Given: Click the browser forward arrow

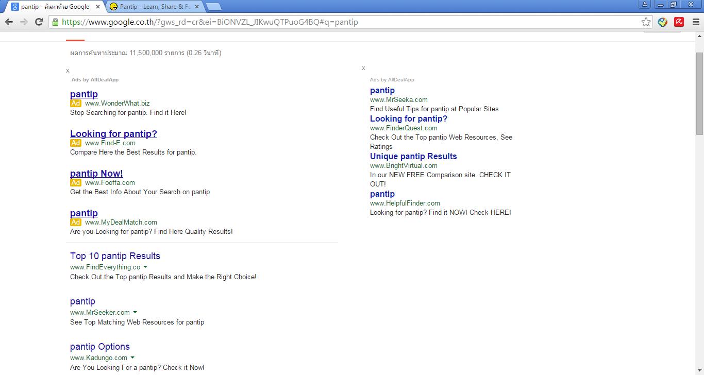Looking at the screenshot, I should [x=24, y=22].
